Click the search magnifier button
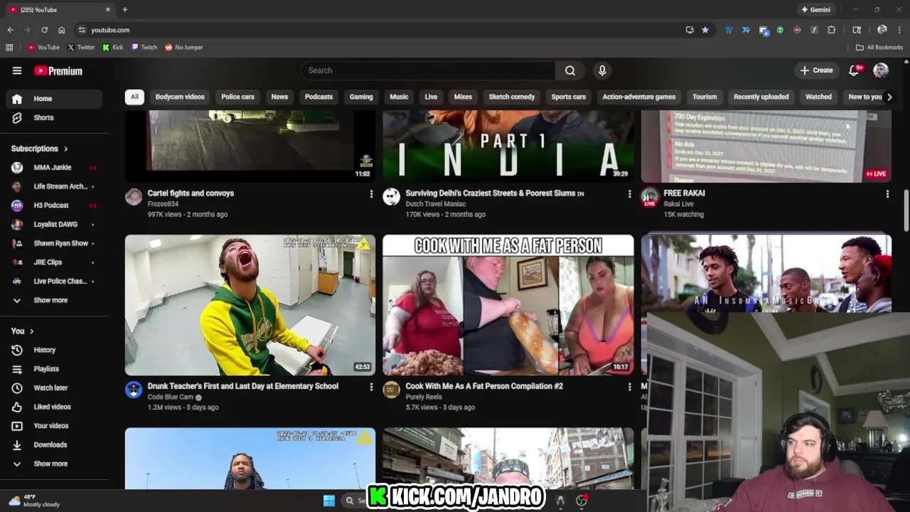This screenshot has height=512, width=910. pyautogui.click(x=570, y=70)
